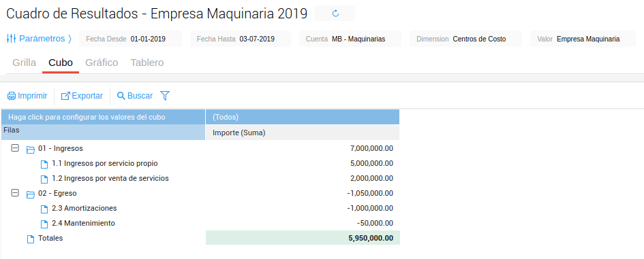Viewport: 644px width, 259px height.
Task: Click the Imprimir button label
Action: tap(33, 96)
